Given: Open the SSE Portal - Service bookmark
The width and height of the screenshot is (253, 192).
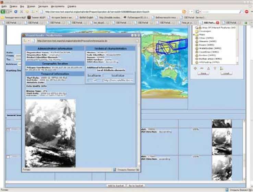Looking at the screenshot, I should coord(193,17).
